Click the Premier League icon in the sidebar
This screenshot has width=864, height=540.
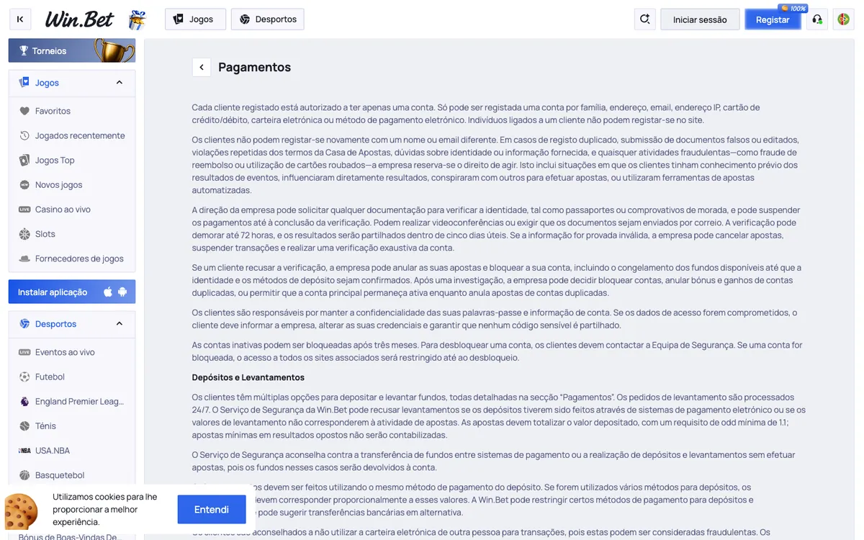pyautogui.click(x=24, y=401)
